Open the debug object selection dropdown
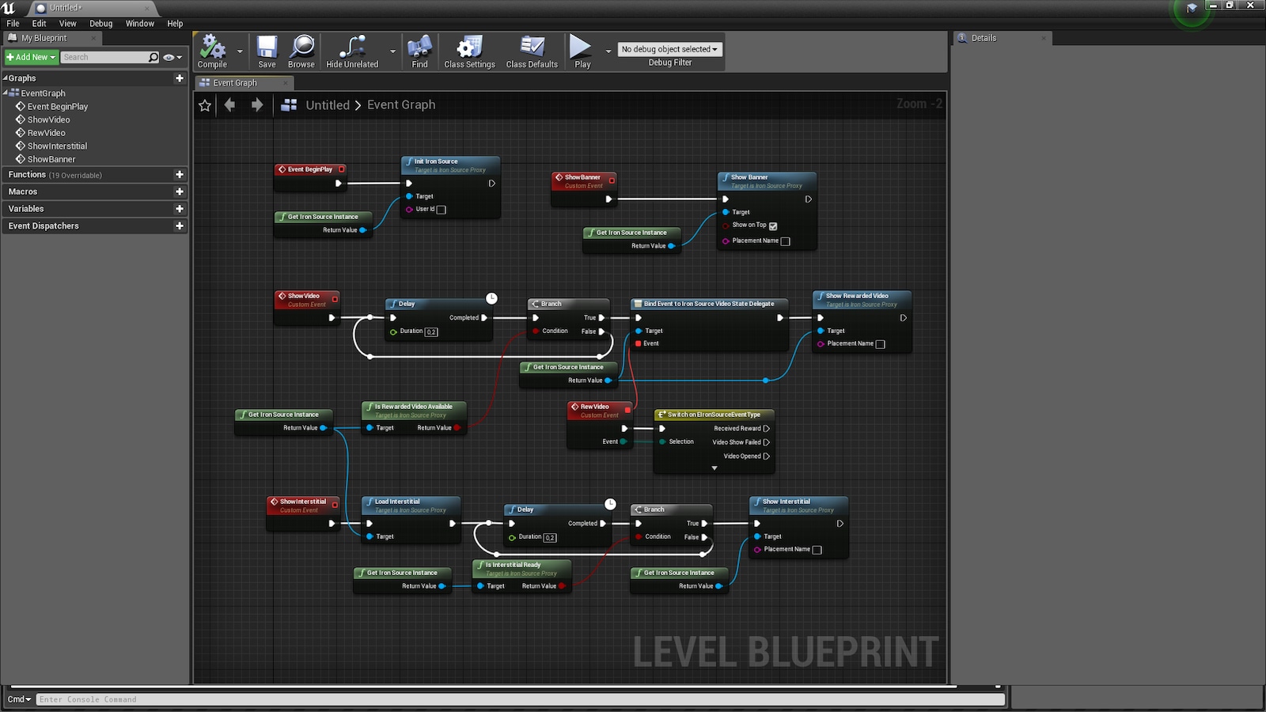 (x=669, y=49)
